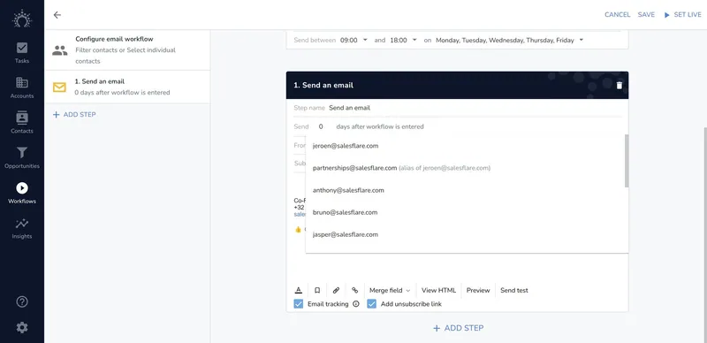Go back with the arrow icon
Image resolution: width=707 pixels, height=343 pixels.
(57, 15)
